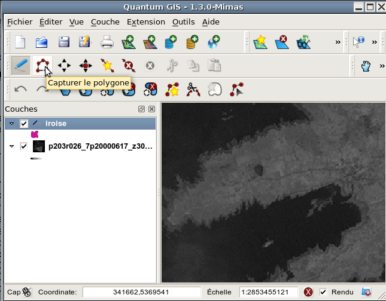Select the Split features tool
The width and height of the screenshot is (386, 301).
193,89
